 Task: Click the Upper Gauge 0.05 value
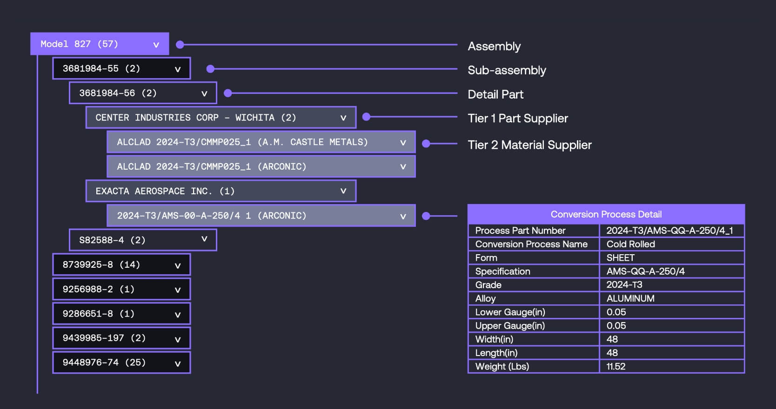[x=616, y=326]
